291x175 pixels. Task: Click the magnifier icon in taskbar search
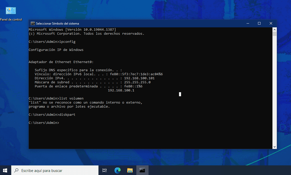coord(17,170)
